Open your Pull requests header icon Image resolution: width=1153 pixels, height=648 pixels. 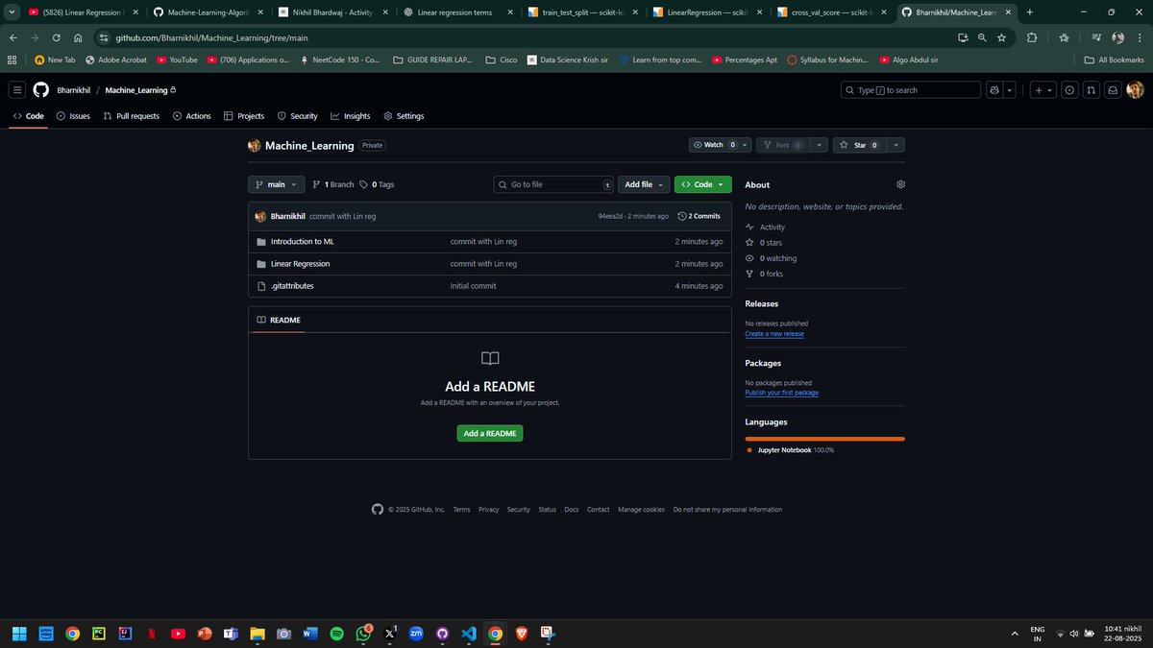(x=1092, y=89)
